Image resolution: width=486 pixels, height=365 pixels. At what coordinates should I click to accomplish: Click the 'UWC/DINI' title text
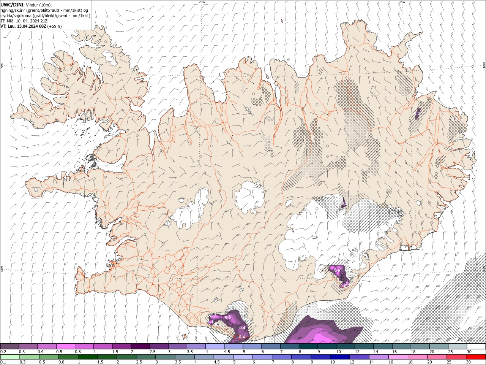[x=11, y=4]
